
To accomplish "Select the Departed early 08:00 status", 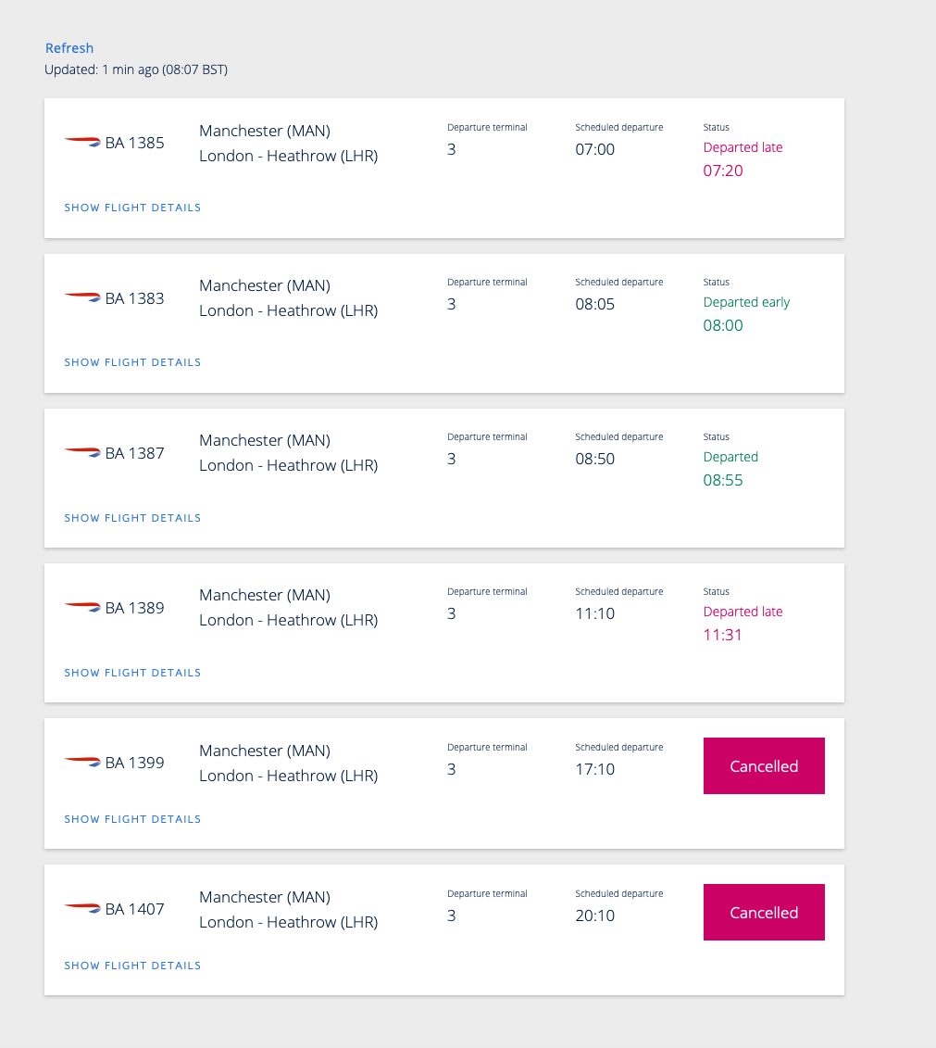I will pyautogui.click(x=746, y=314).
